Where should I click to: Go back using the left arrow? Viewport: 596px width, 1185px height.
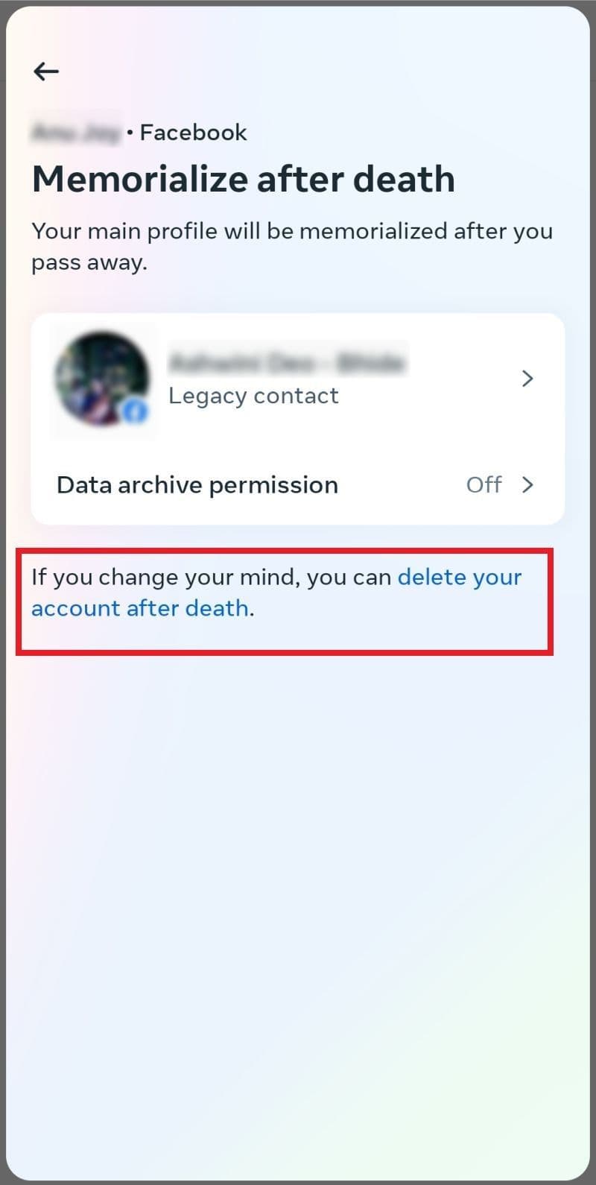[46, 71]
